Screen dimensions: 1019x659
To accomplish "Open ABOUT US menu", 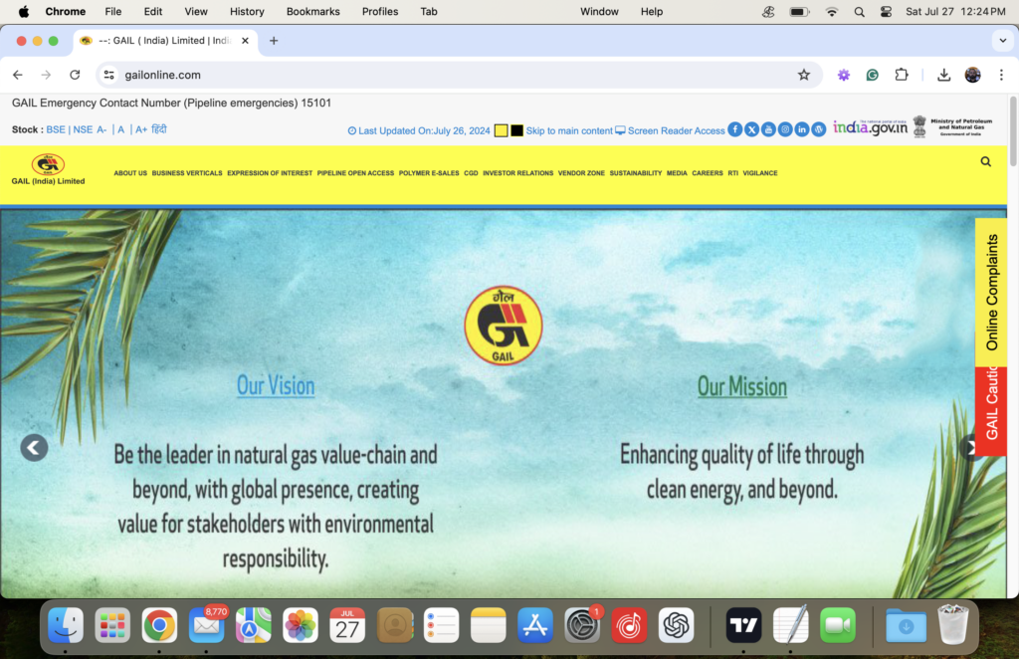I will pos(130,173).
